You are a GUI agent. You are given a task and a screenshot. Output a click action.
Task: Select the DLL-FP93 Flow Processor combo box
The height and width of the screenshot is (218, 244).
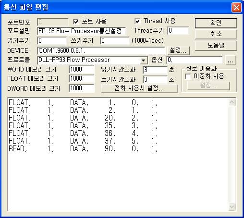click(x=92, y=60)
